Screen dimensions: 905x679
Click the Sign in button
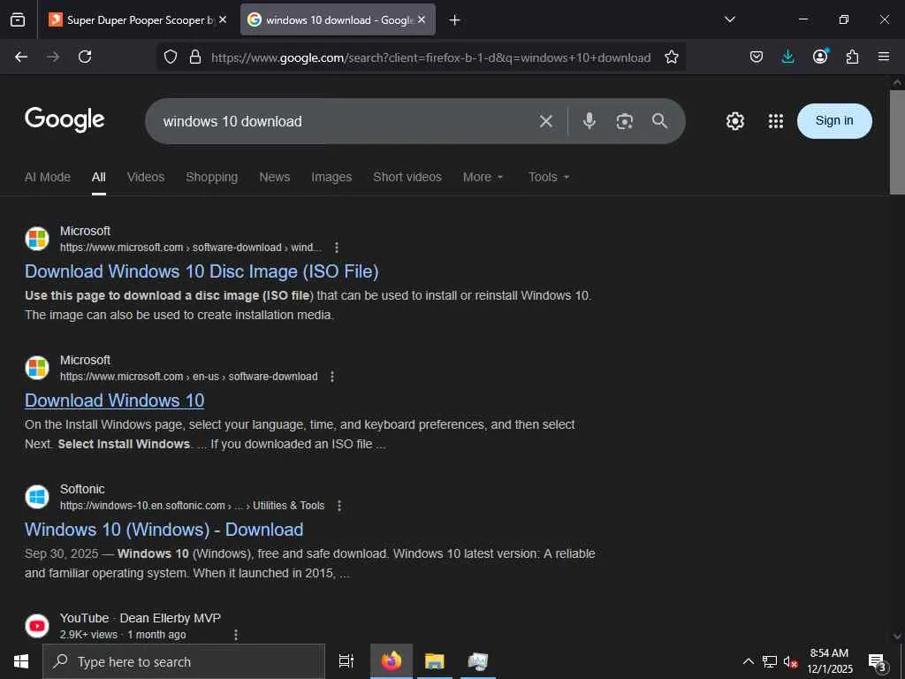[x=834, y=120]
